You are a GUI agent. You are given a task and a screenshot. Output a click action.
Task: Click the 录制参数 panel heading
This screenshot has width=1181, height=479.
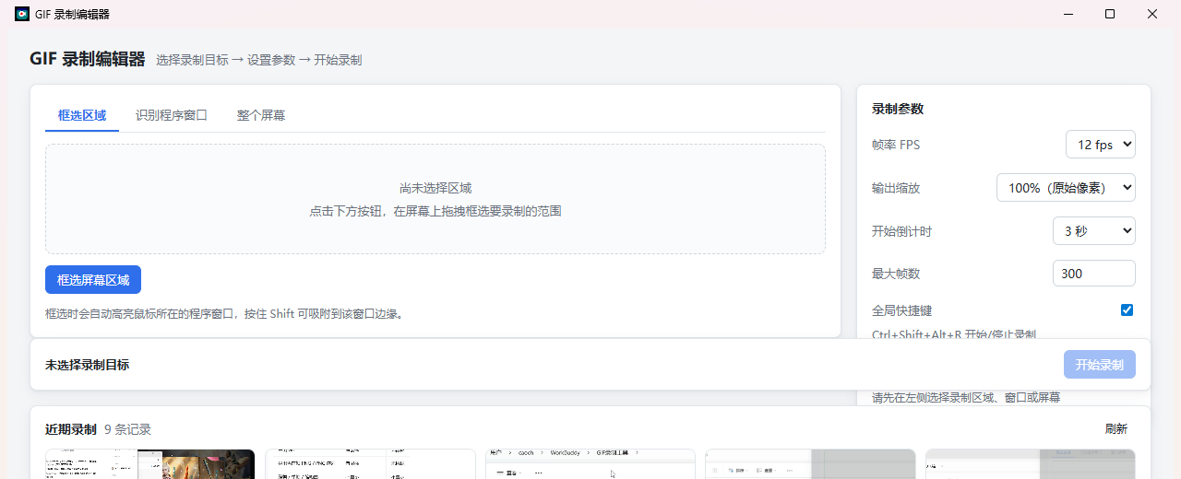tap(898, 109)
